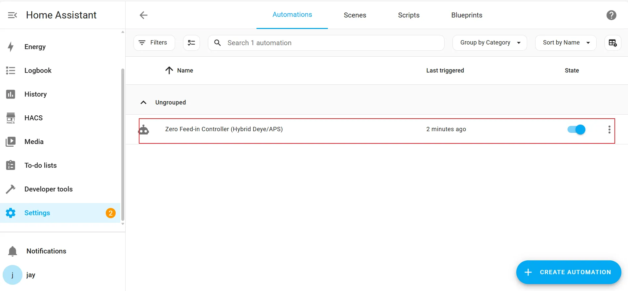The width and height of the screenshot is (628, 291).
Task: Open the Filters button
Action: point(154,43)
